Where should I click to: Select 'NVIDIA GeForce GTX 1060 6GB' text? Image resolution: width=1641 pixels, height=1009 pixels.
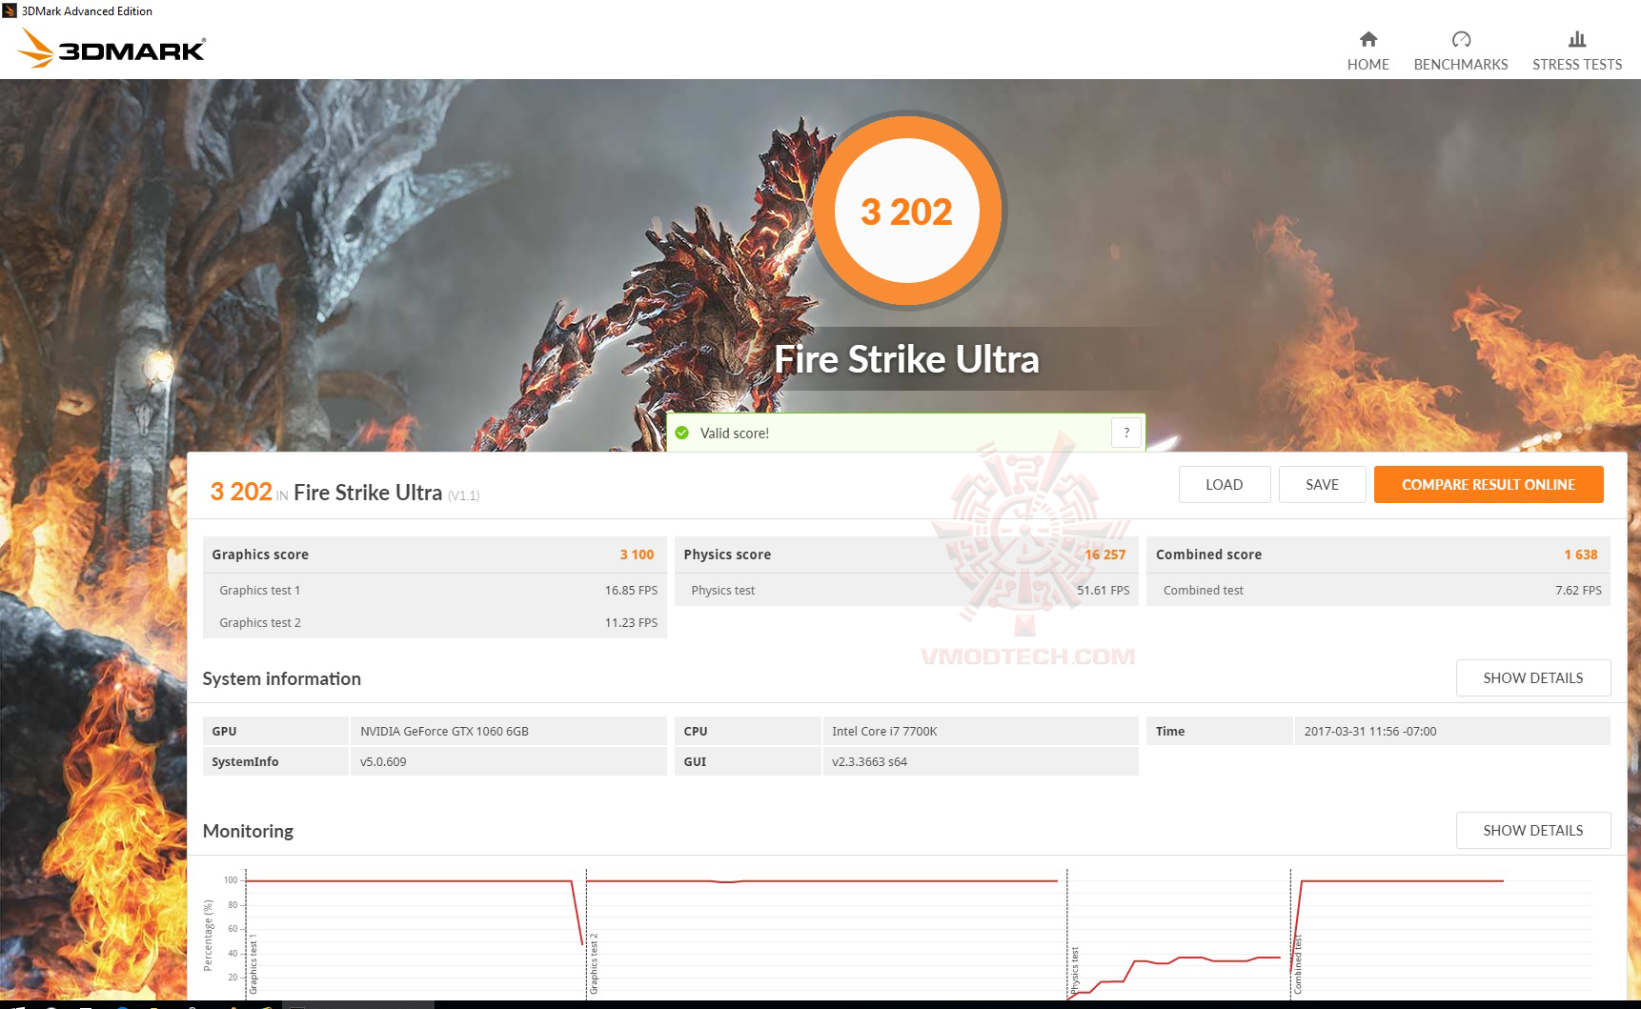point(444,731)
